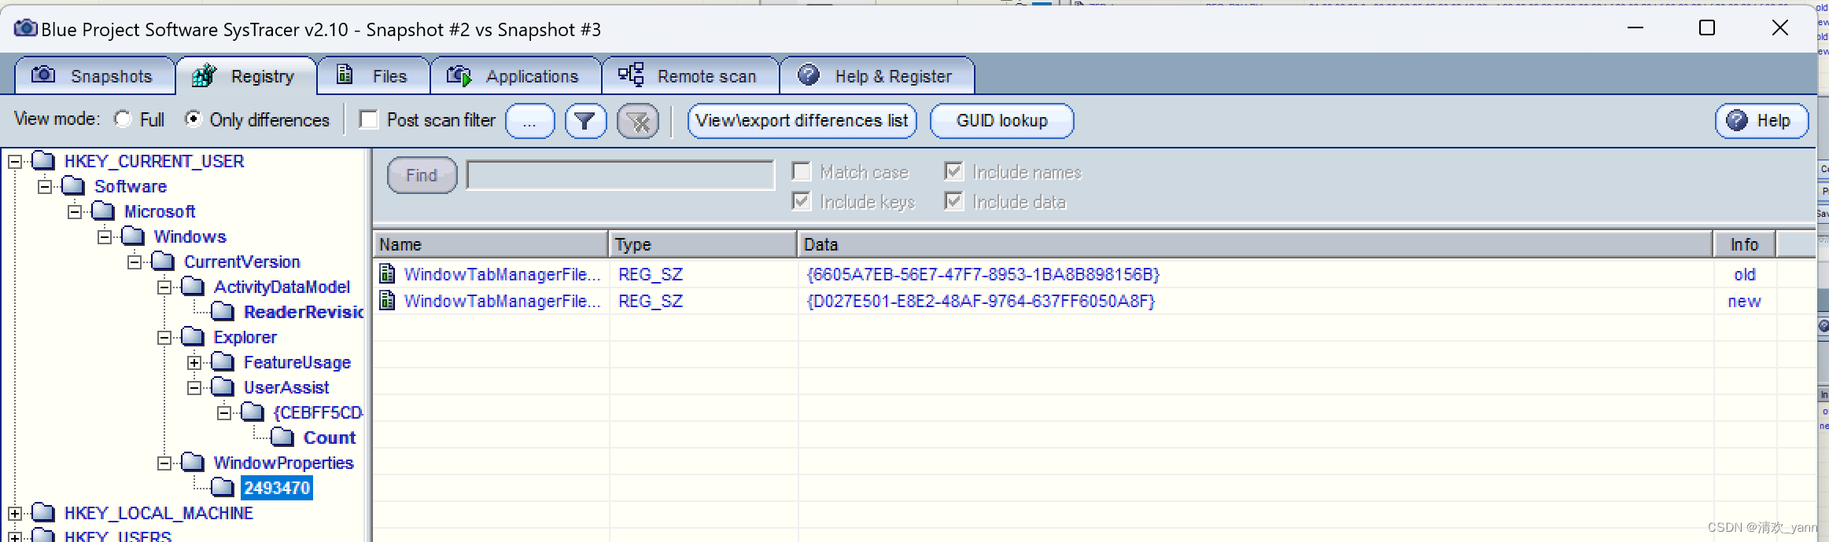
Task: Click the Software folder icon
Action: [x=73, y=186]
